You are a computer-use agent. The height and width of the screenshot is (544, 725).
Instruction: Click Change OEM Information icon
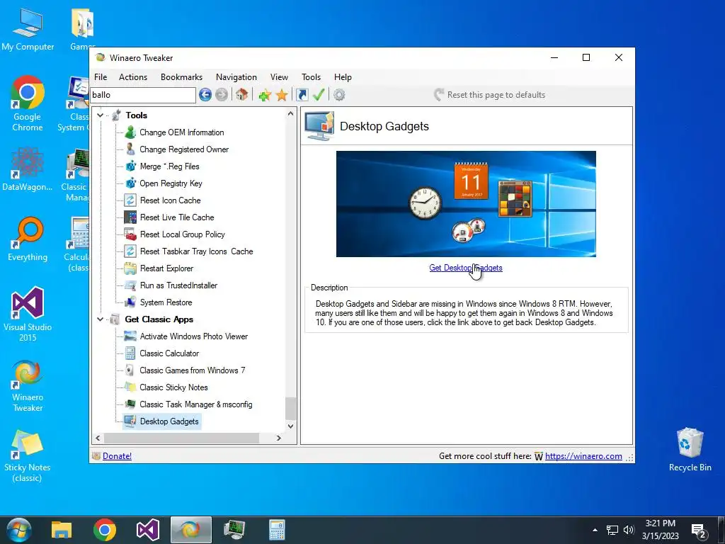pos(130,132)
